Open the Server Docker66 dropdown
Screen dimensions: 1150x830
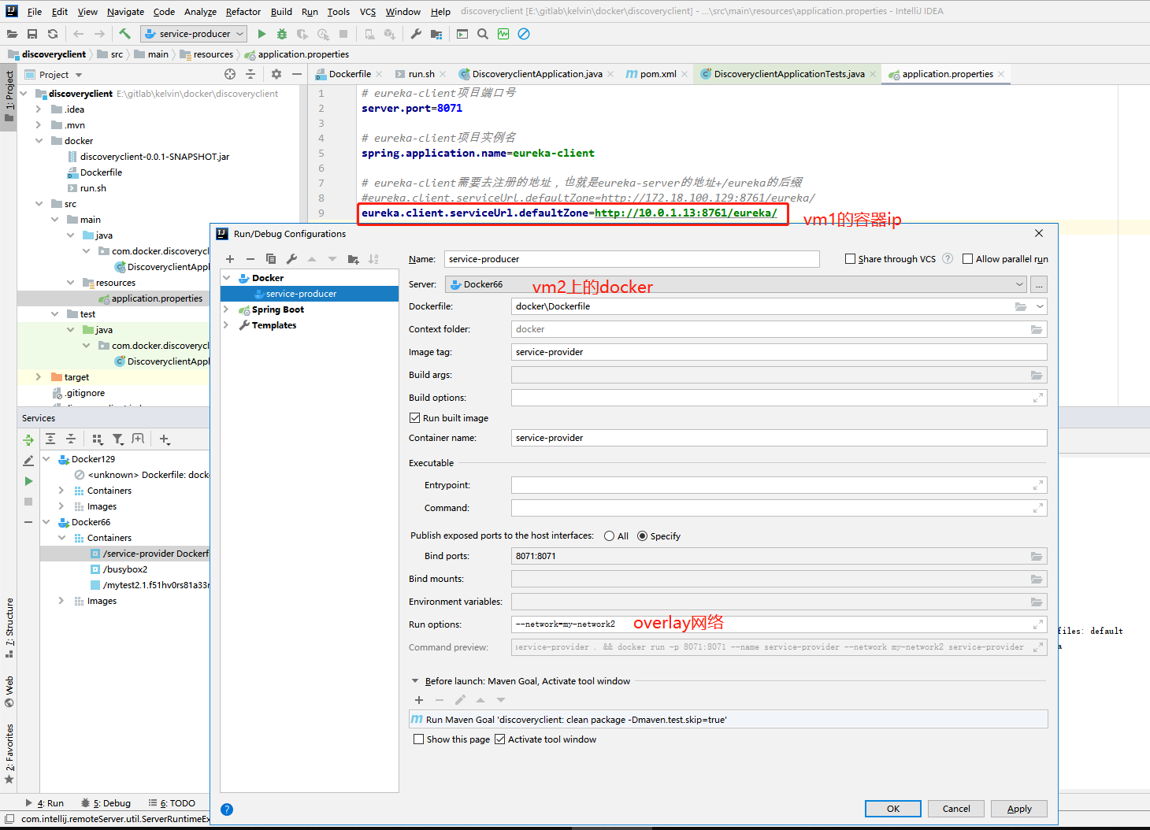coord(736,284)
